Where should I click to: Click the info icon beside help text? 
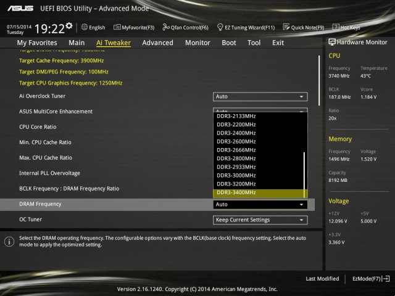pyautogui.click(x=9, y=242)
